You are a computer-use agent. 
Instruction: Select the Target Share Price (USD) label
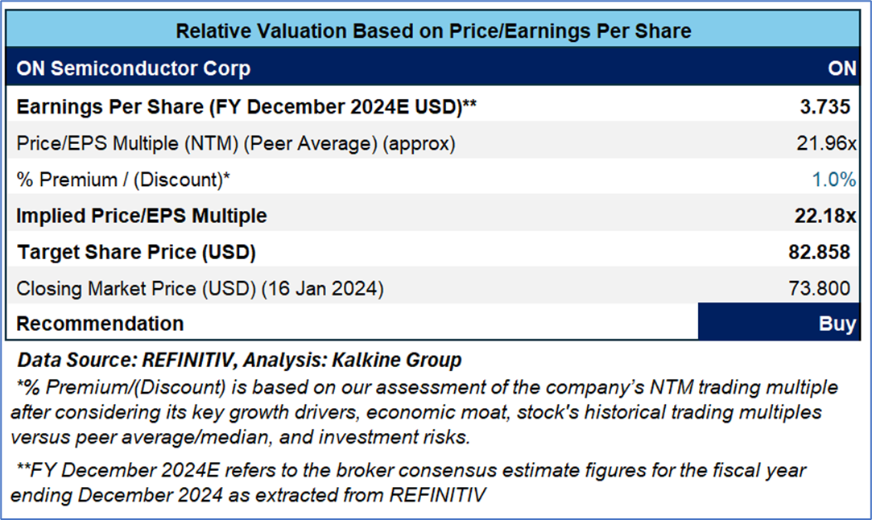(136, 252)
